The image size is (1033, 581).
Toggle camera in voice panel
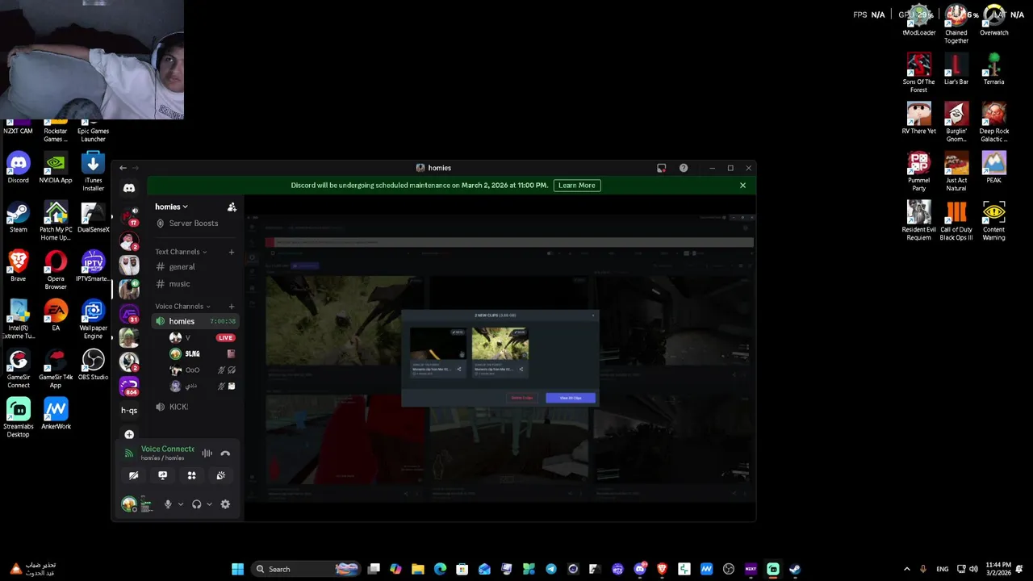click(x=134, y=475)
